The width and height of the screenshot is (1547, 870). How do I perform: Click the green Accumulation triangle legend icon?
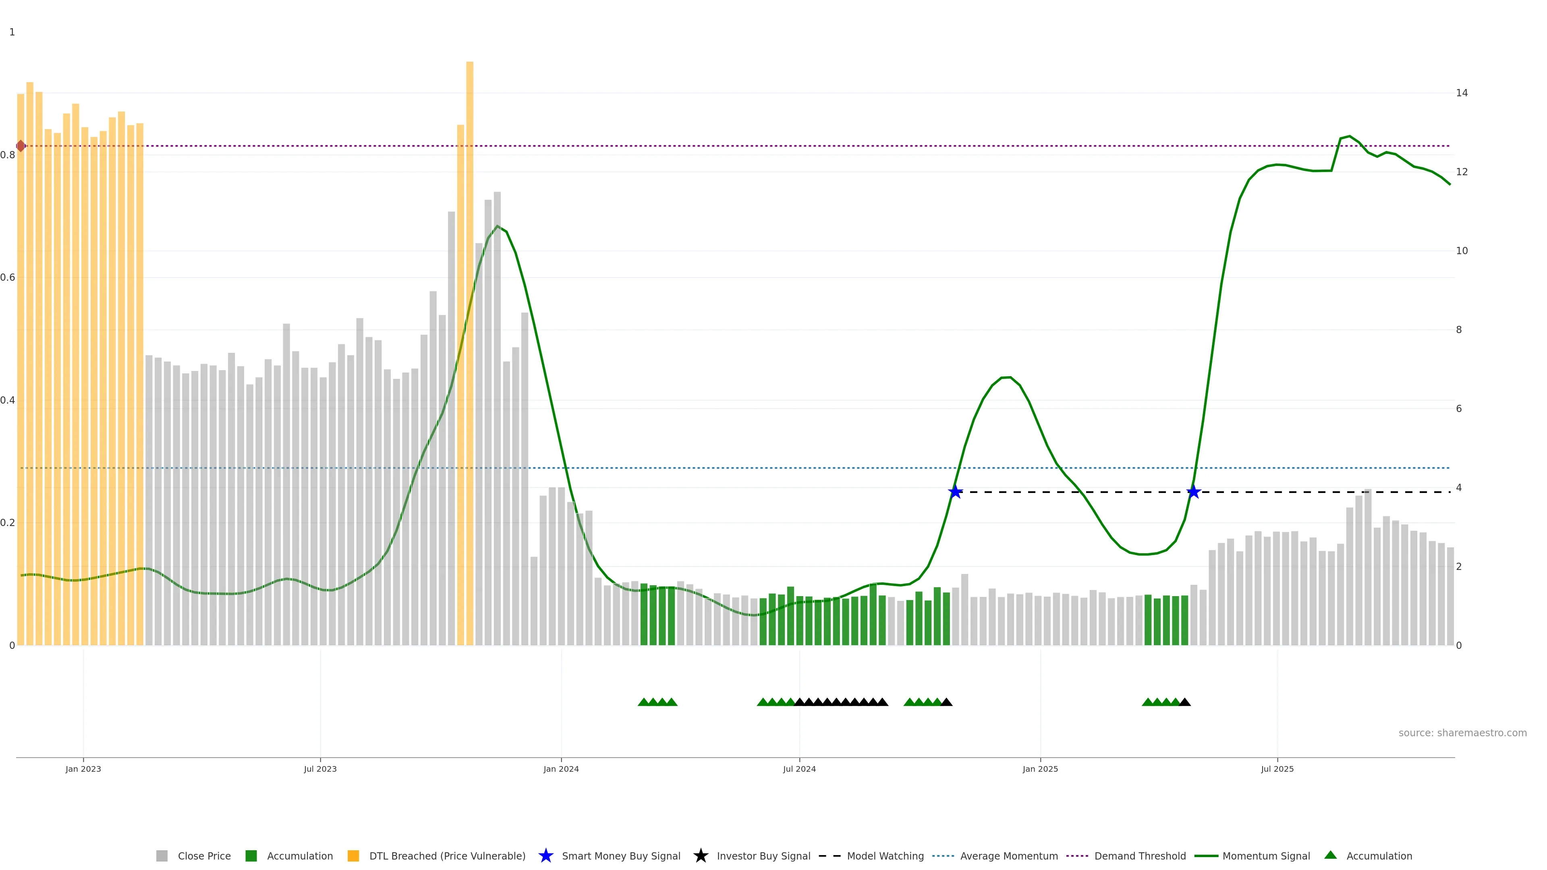(x=1330, y=855)
